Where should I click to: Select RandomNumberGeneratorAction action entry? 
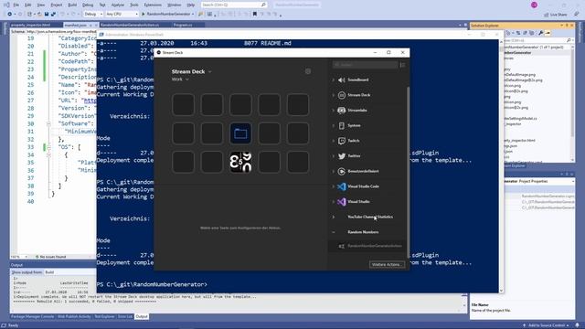tap(367, 246)
